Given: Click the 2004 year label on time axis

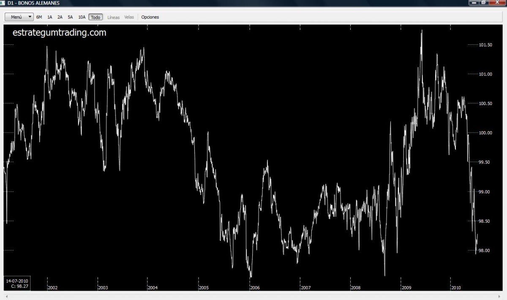Looking at the screenshot, I should tap(153, 288).
